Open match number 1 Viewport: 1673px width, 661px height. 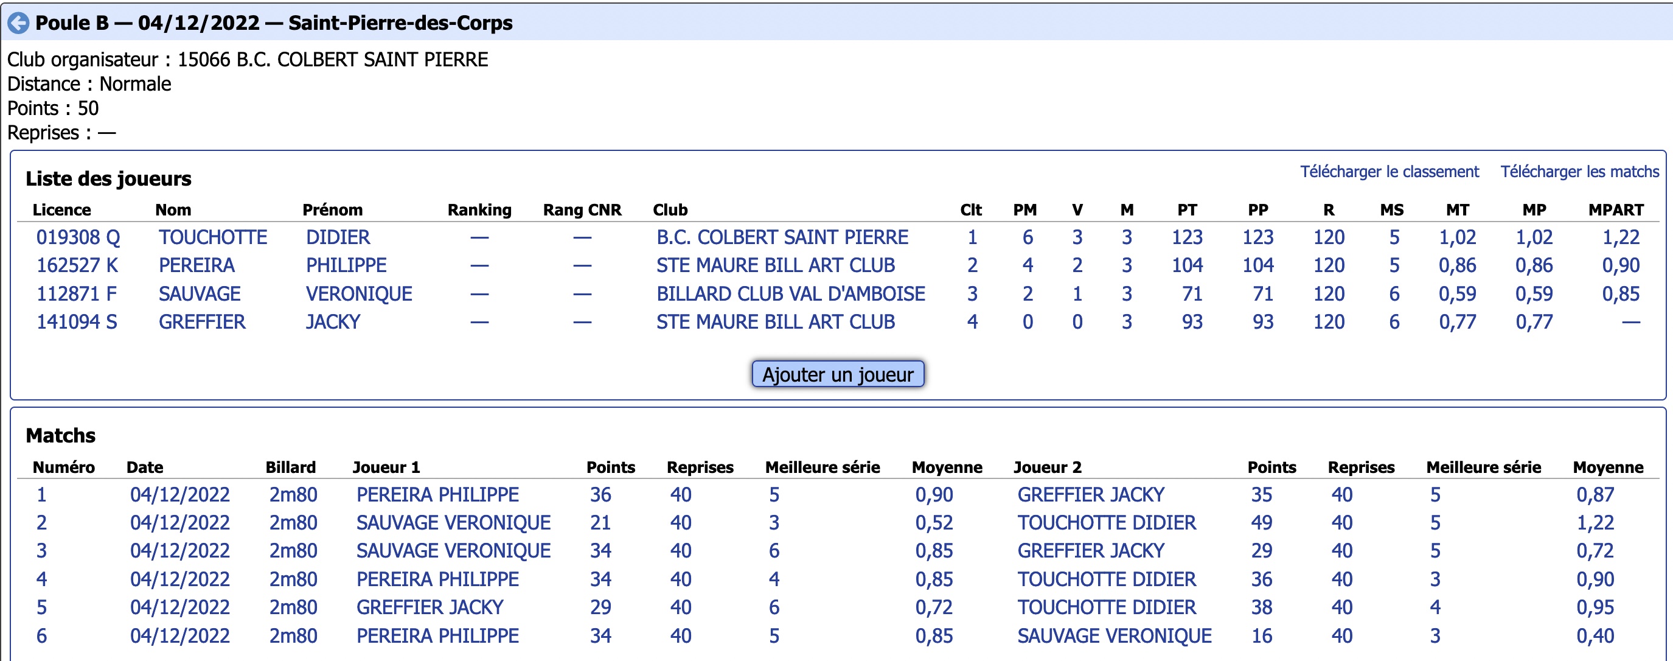pyautogui.click(x=41, y=495)
